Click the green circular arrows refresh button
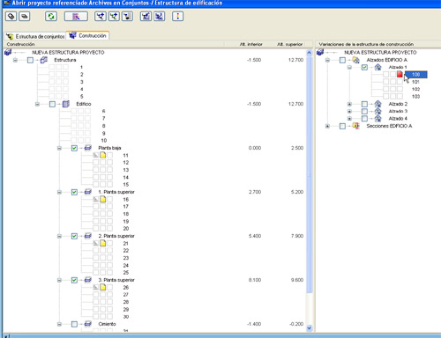 point(51,17)
